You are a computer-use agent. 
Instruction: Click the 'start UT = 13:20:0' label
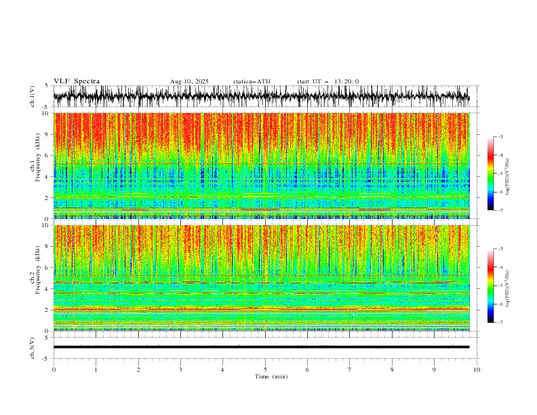point(327,81)
